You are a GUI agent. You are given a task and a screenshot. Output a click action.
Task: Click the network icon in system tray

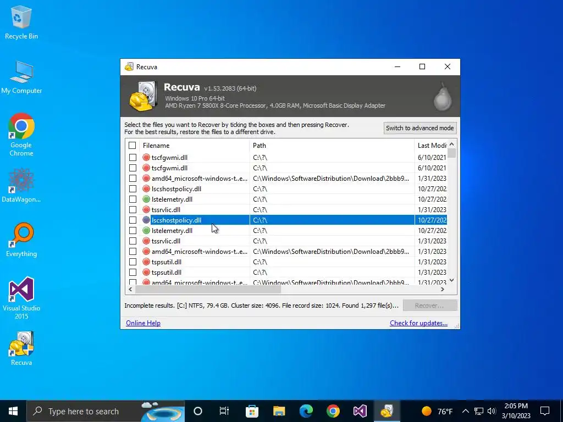click(479, 411)
